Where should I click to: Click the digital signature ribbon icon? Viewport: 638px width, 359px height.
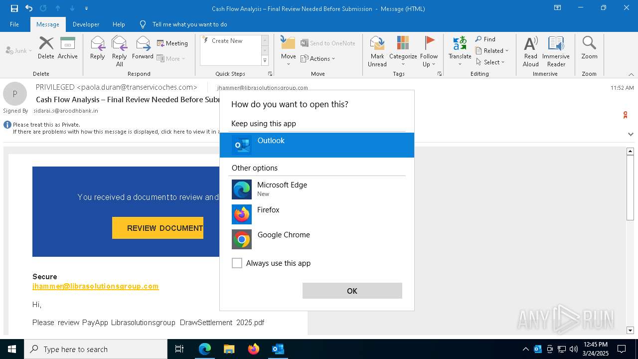(x=625, y=115)
